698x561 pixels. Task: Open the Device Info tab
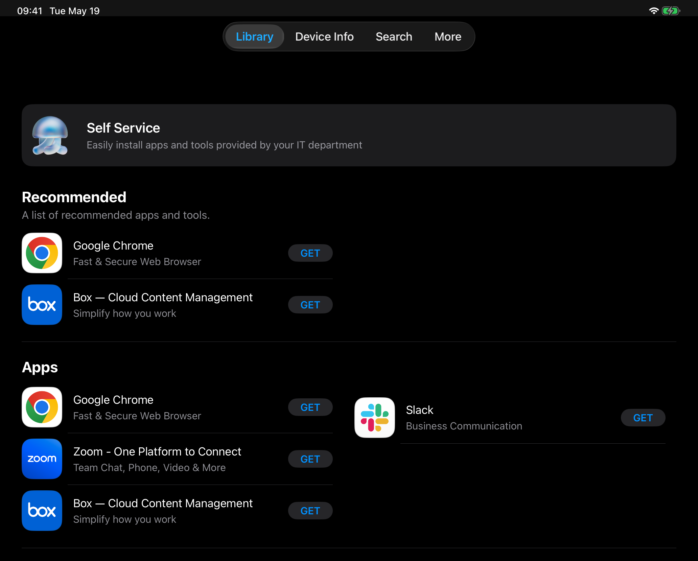coord(324,37)
